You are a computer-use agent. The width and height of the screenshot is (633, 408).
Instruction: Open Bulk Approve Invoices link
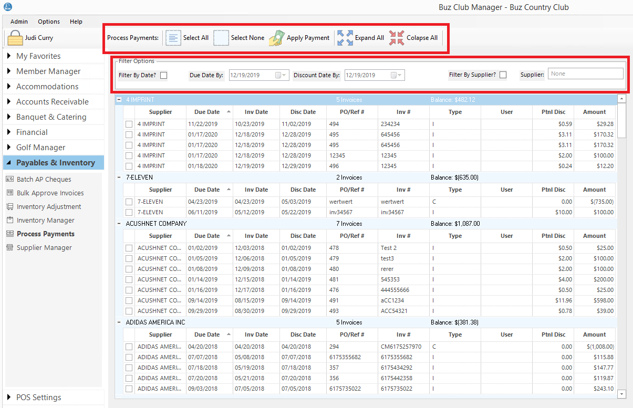pyautogui.click(x=50, y=193)
